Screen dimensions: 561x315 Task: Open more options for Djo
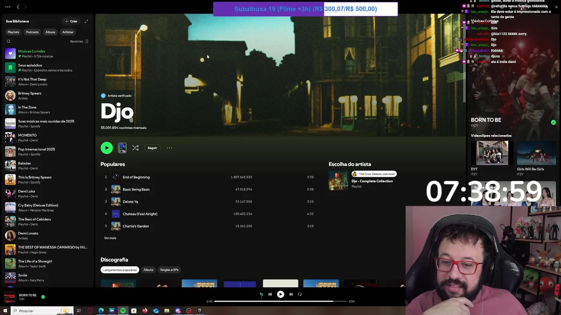[x=169, y=148]
